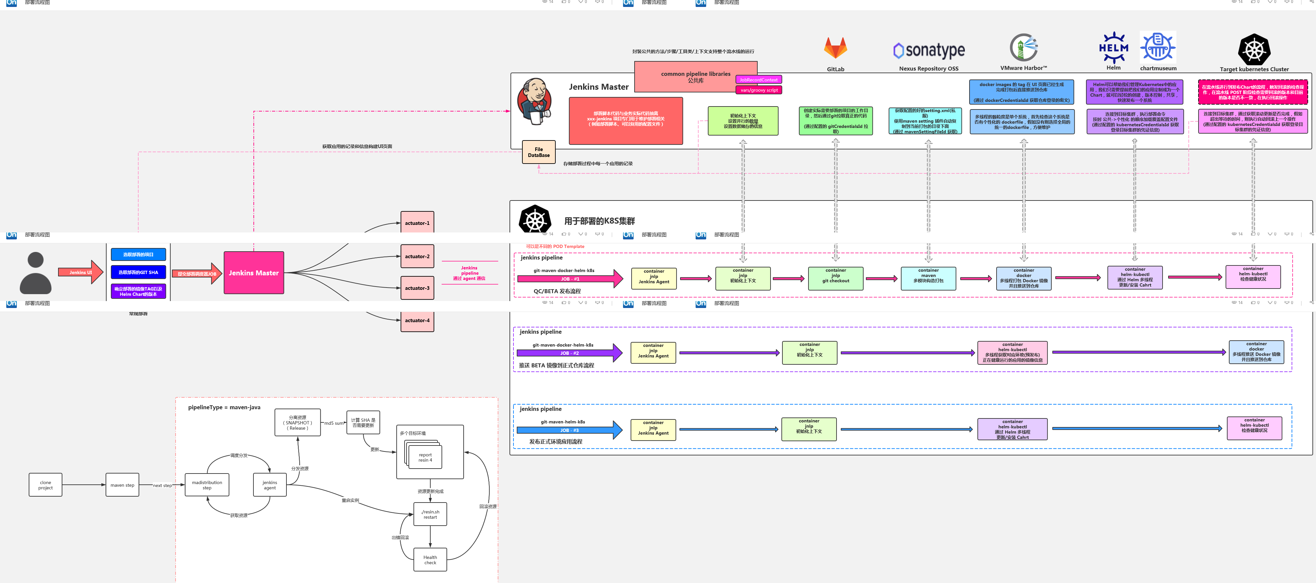Click the VMware Harbor lighthouse logo
The image size is (1316, 583).
click(1023, 47)
